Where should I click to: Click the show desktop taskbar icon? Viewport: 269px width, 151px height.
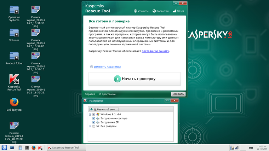coord(12,147)
